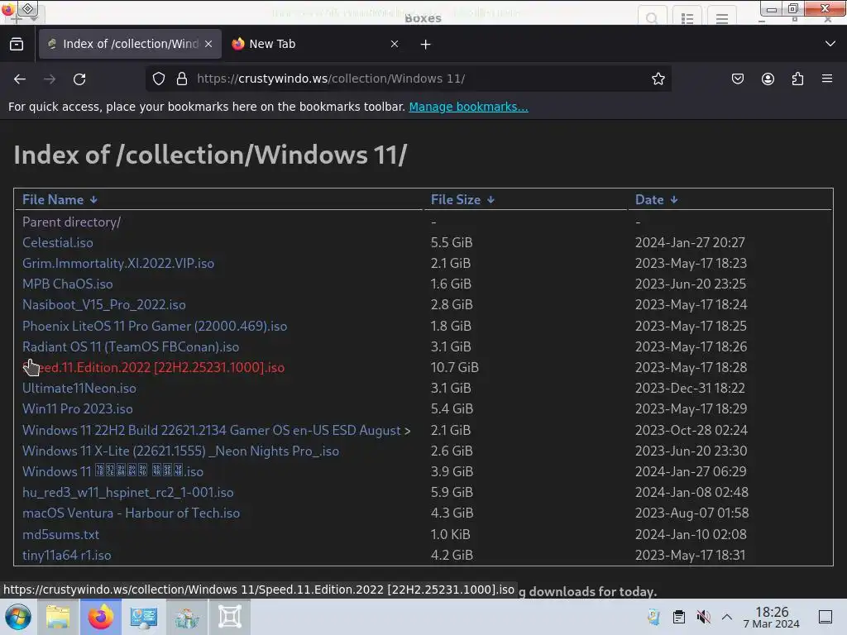The width and height of the screenshot is (847, 635).
Task: Download Nasiboot_V15_Pro_2022.iso
Action: coord(103,304)
